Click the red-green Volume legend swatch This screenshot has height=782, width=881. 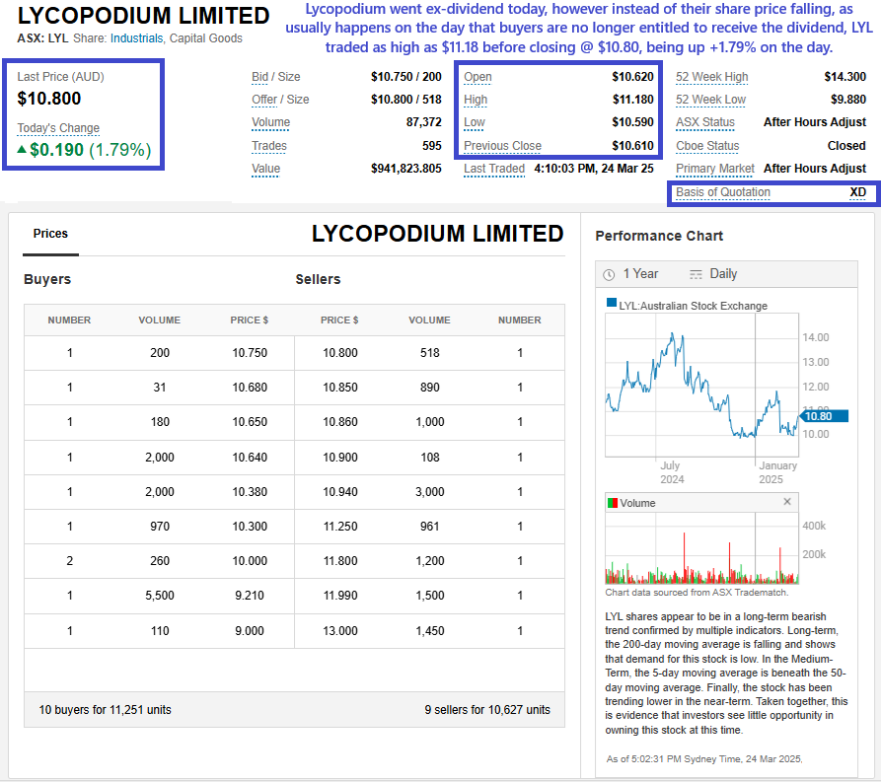613,503
